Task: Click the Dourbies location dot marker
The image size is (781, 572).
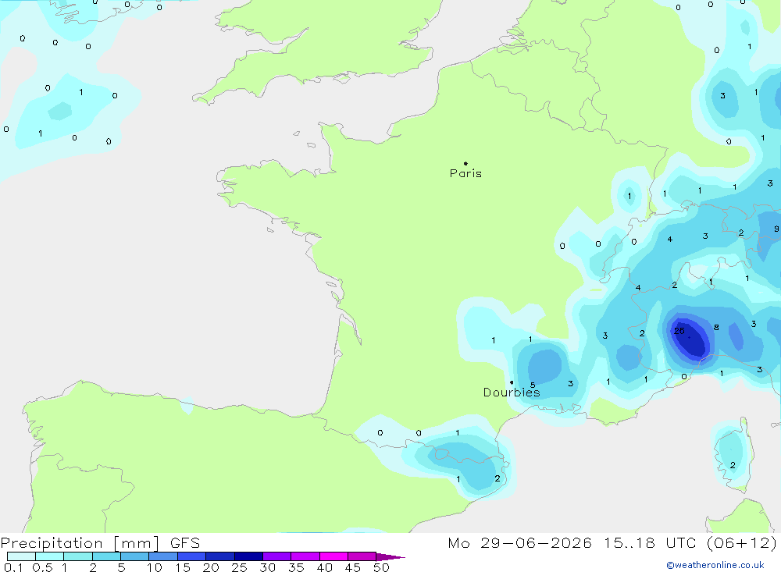Action: click(512, 382)
